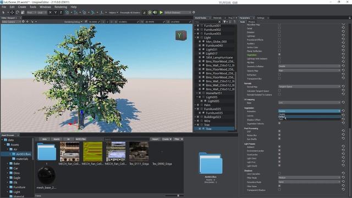
Task: Click the Import button in Asset Browser
Action: click(x=155, y=139)
